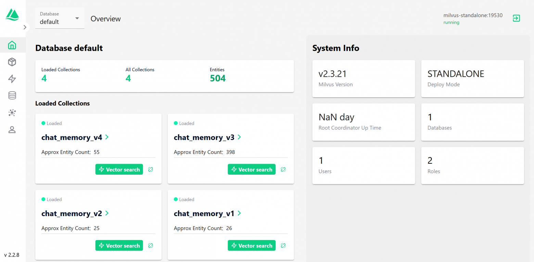The image size is (534, 262).
Task: Select the NaN day Up Time card
Action: [x=364, y=122]
